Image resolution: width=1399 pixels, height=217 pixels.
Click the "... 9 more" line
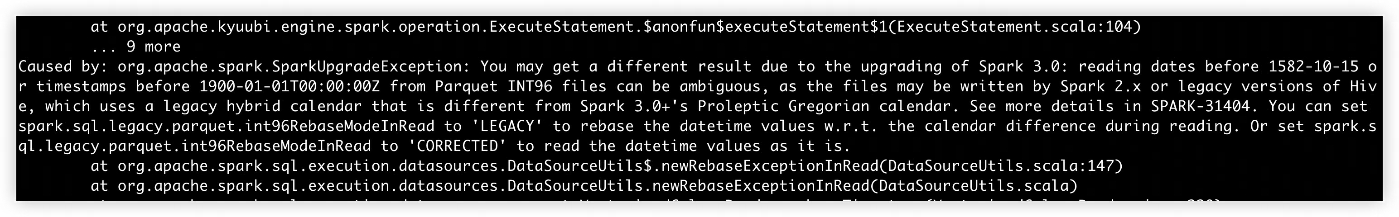tap(135, 47)
